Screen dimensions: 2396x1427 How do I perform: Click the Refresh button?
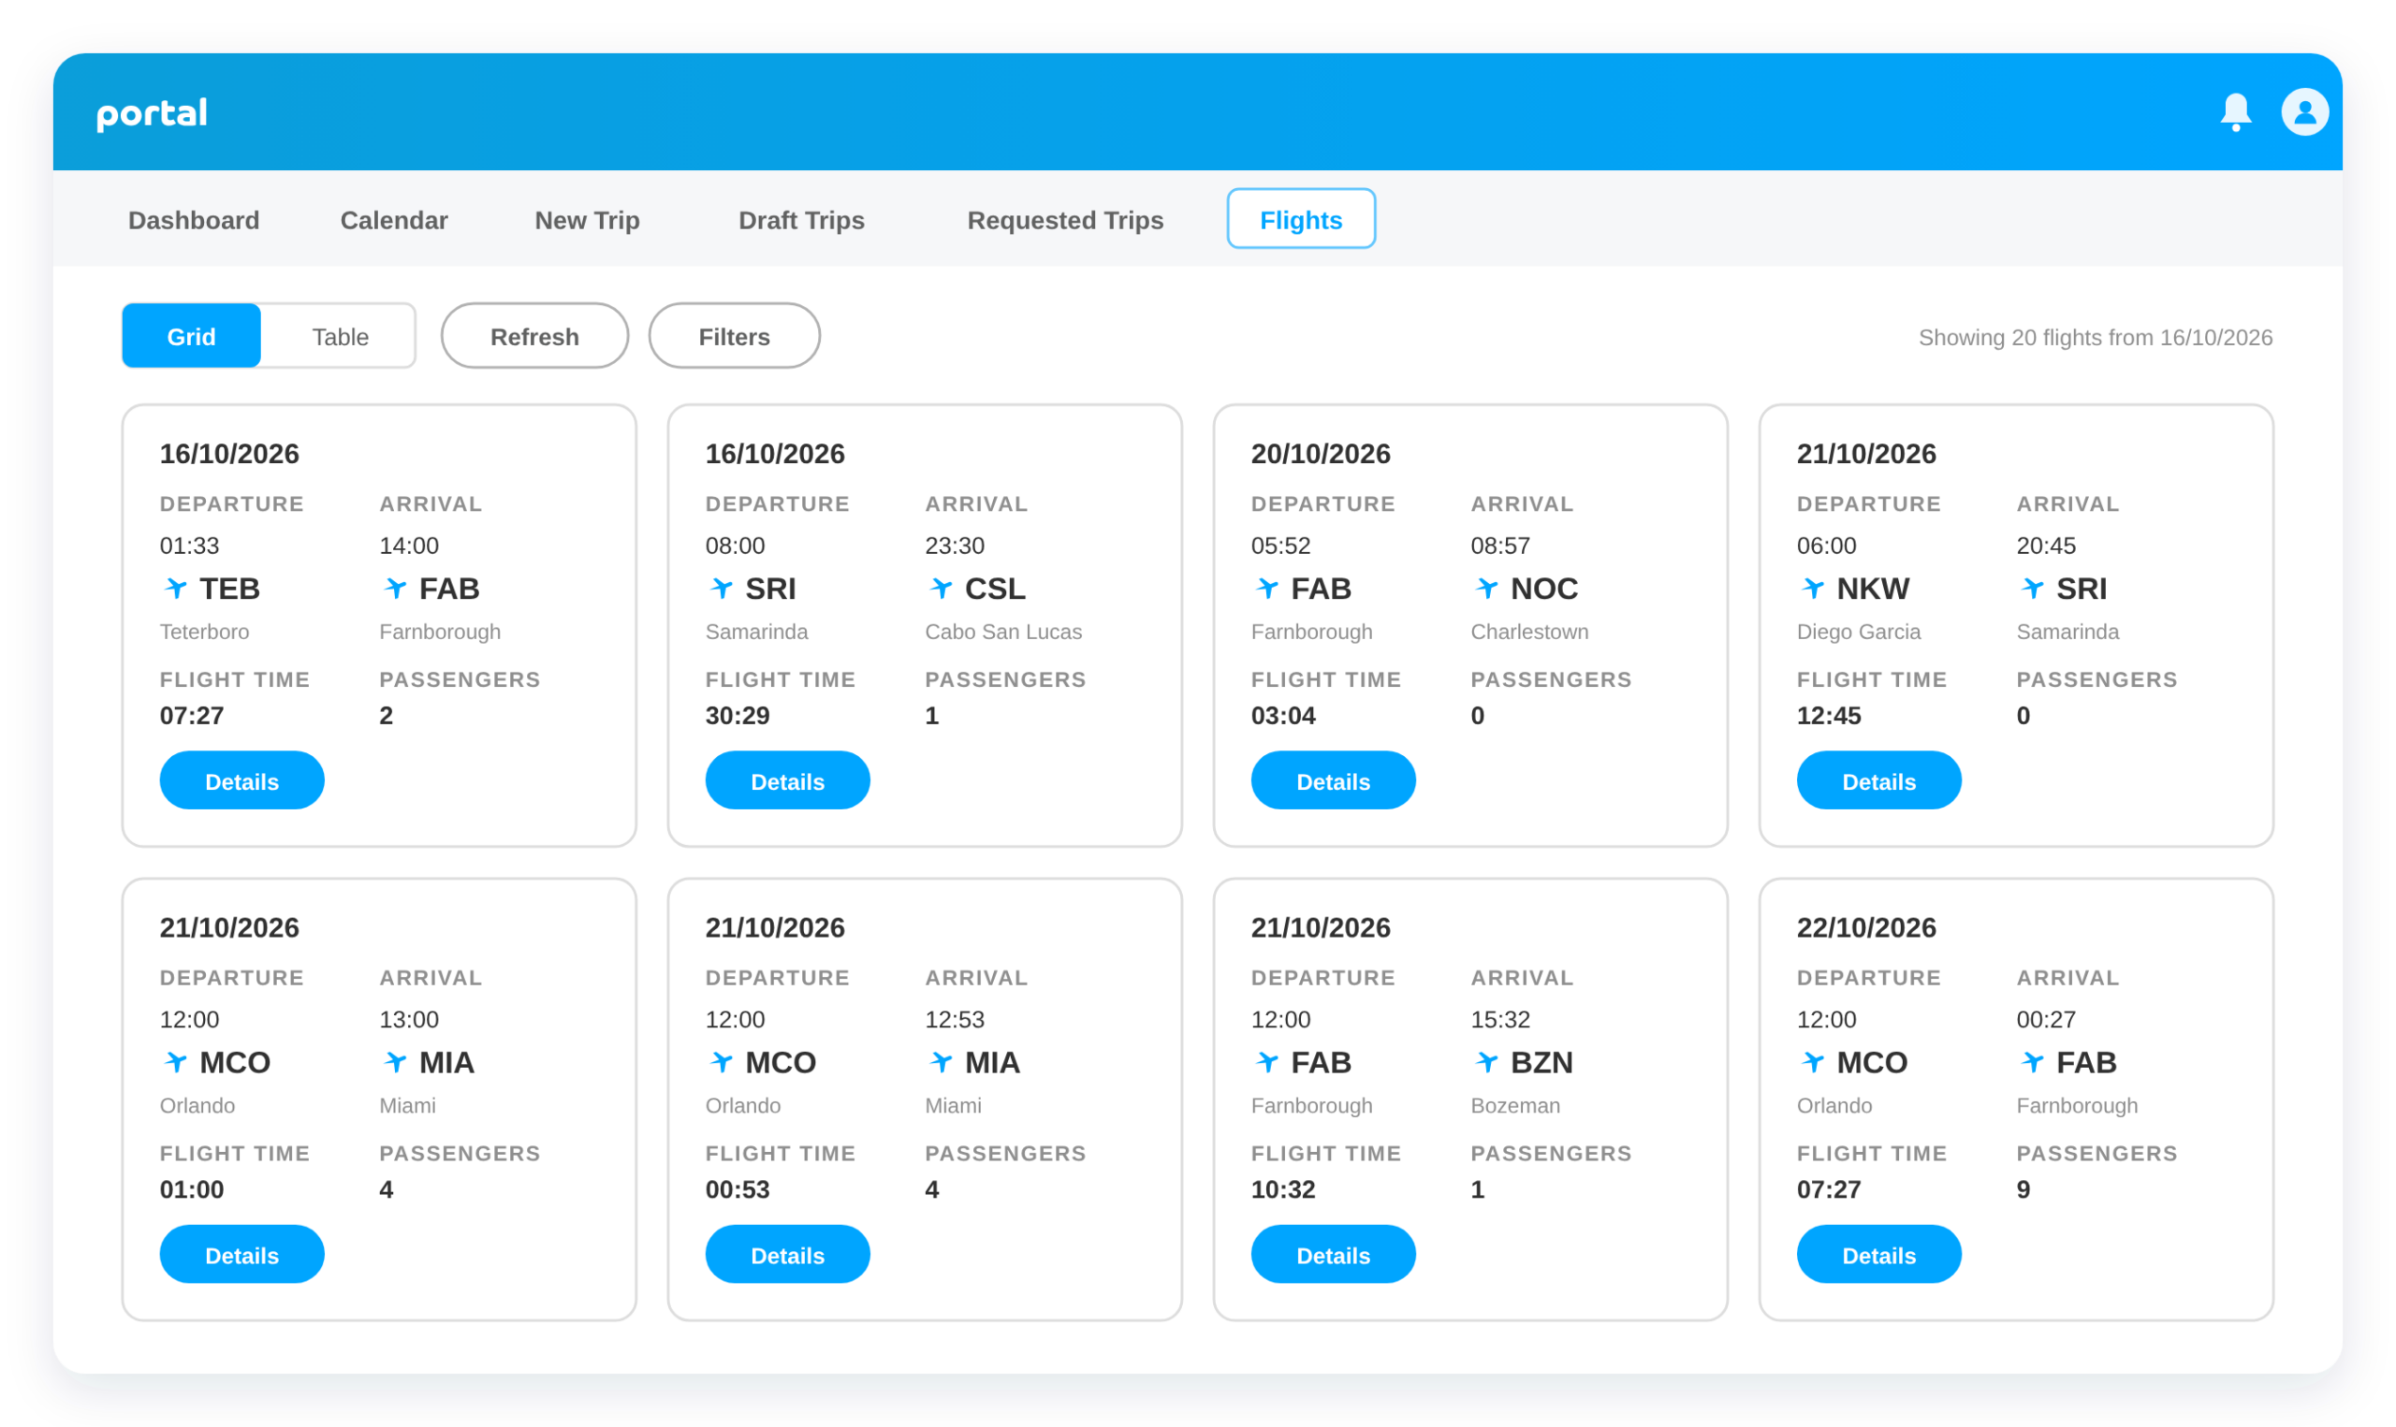(534, 337)
